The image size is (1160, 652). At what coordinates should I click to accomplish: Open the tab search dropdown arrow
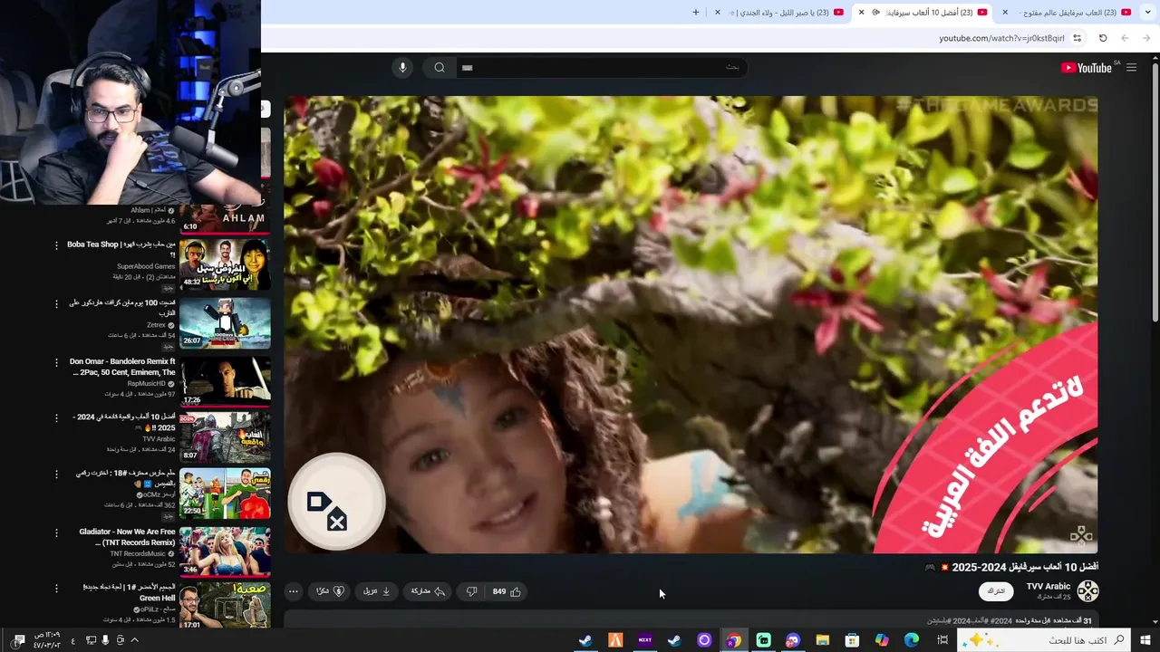(1149, 12)
